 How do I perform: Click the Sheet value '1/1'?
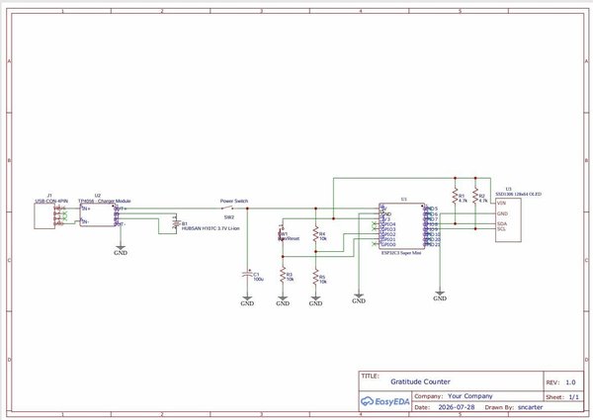[x=573, y=397]
